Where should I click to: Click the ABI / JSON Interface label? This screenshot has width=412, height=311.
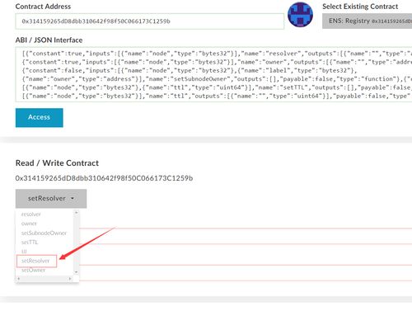pos(49,40)
